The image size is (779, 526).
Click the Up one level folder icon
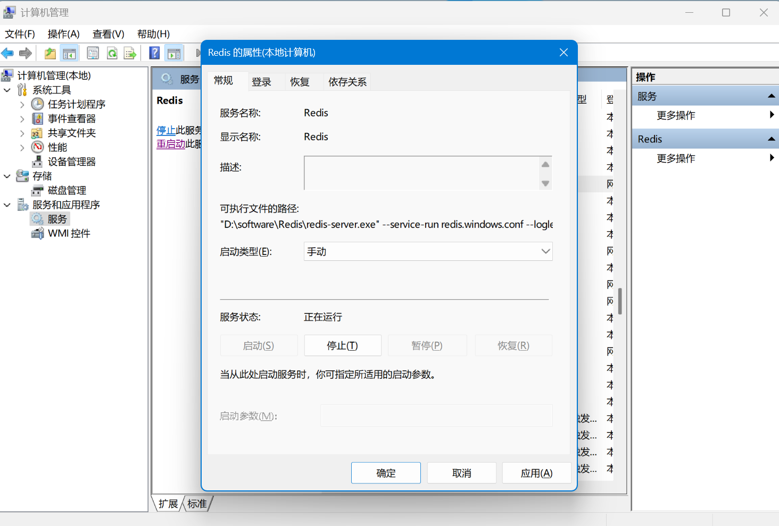[x=50, y=53]
